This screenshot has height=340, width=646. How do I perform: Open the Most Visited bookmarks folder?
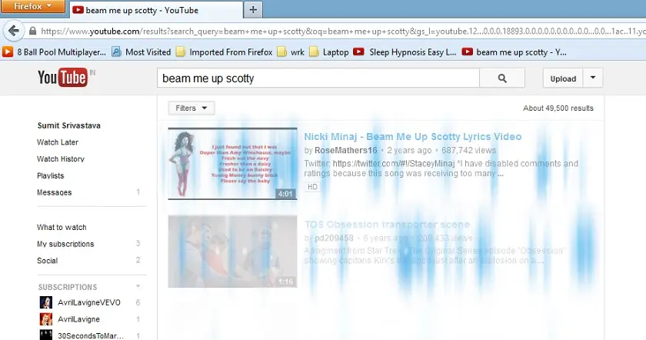(142, 52)
